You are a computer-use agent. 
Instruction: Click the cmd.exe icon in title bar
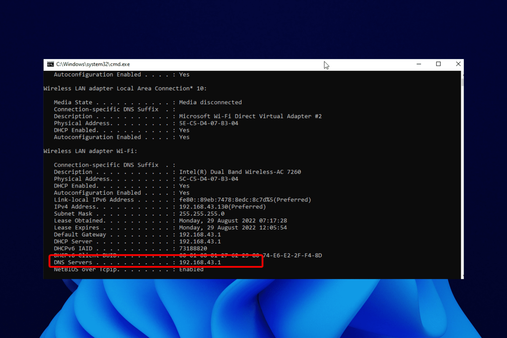click(50, 64)
